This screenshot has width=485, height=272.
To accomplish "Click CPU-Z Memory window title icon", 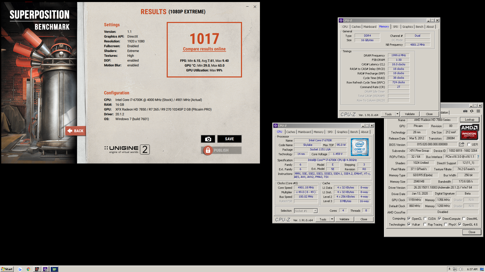I will coord(341,20).
